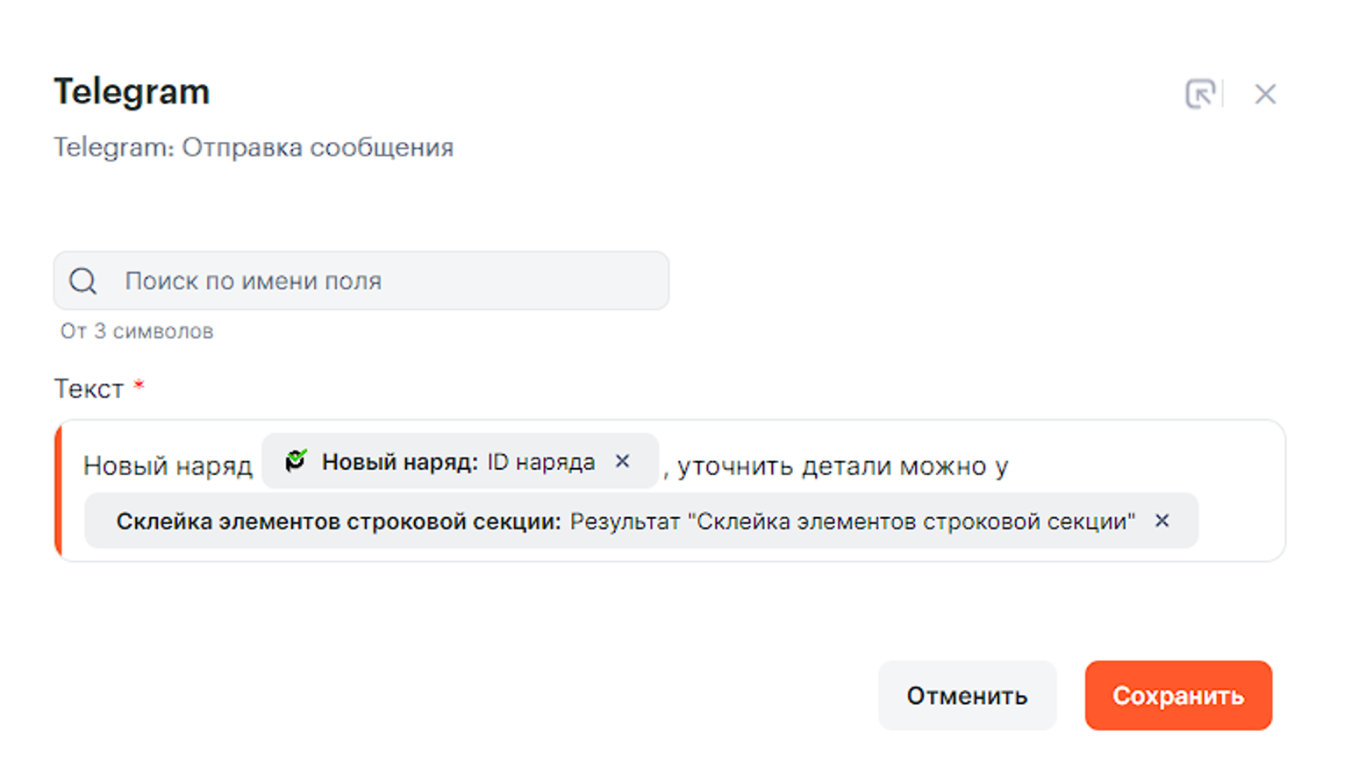1351x781 pixels.
Task: Click the magnifier search icon
Action: 83,281
